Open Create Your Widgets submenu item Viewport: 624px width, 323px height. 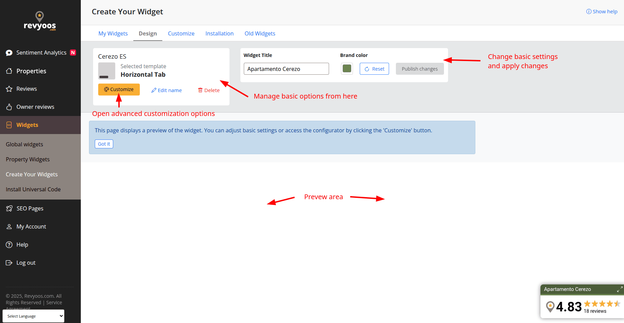click(x=32, y=174)
